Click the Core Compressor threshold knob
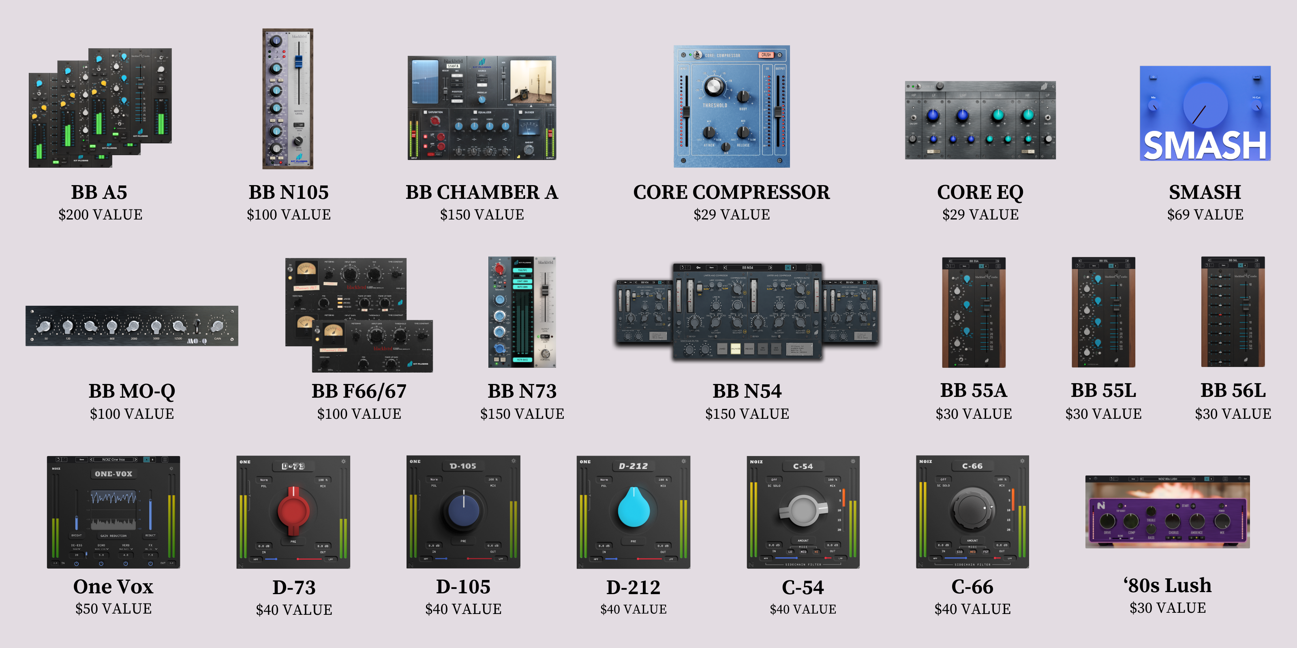 point(714,87)
